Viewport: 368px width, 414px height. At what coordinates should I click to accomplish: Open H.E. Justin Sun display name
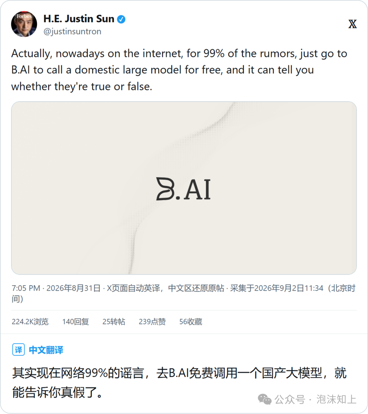(x=79, y=19)
